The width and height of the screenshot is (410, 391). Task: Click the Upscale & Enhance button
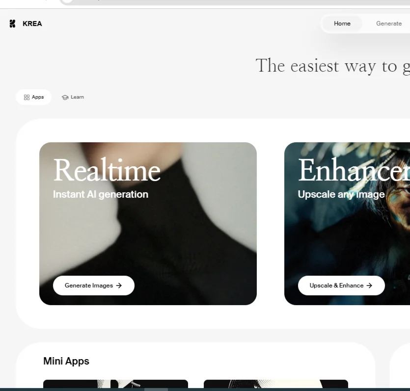click(341, 286)
